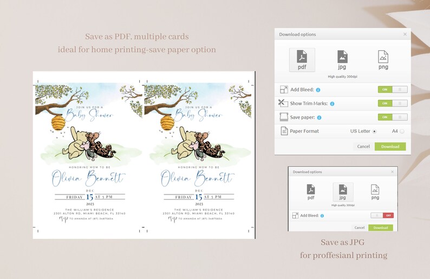This screenshot has width=430, height=279.
Task: Click the left invitation card preview
Action: click(89, 155)
